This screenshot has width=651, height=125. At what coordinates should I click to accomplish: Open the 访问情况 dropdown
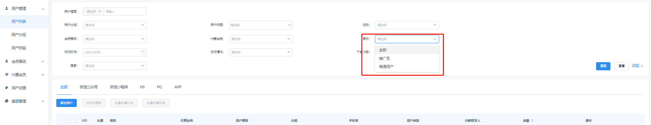coord(261,52)
